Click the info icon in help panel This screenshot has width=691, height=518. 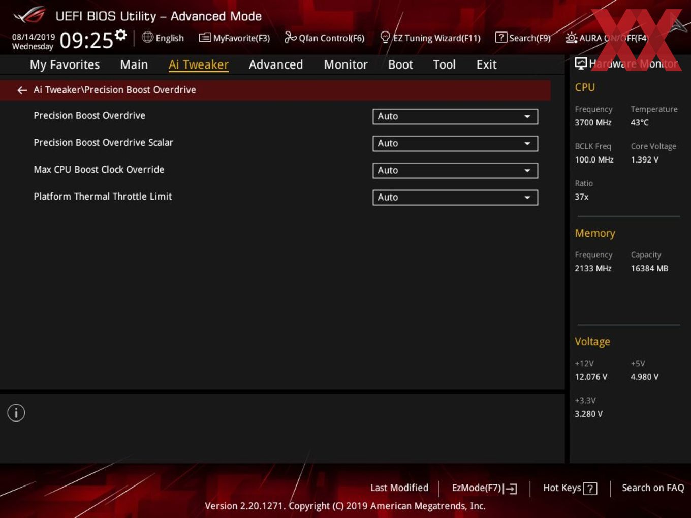(16, 413)
